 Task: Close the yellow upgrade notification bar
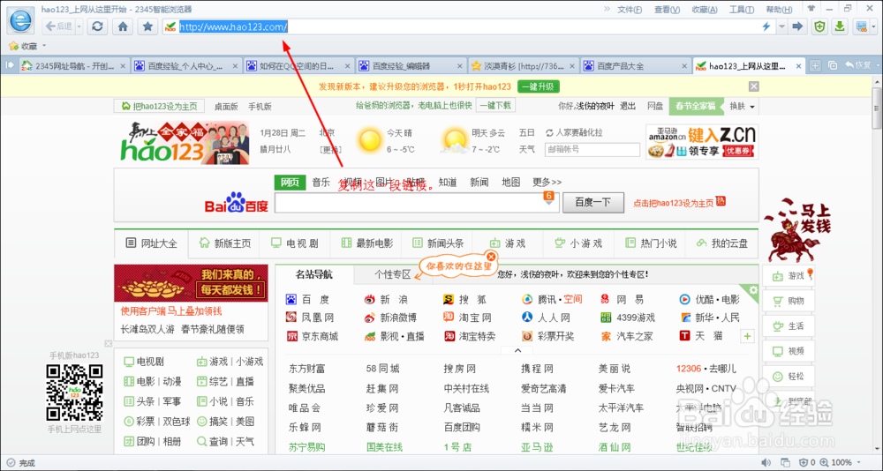pos(753,86)
